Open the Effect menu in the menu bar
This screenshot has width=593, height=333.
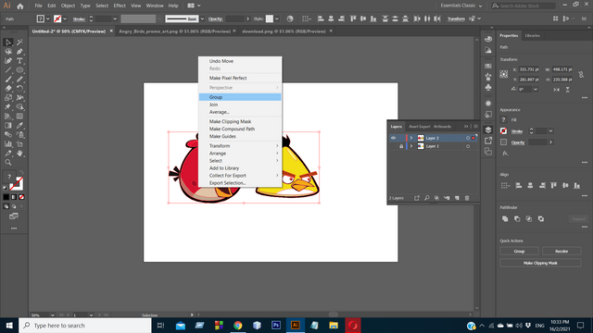120,6
